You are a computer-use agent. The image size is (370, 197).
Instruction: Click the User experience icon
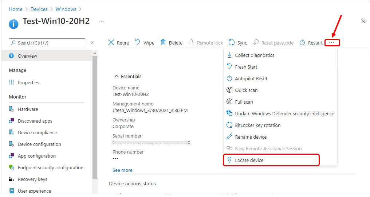(11, 190)
